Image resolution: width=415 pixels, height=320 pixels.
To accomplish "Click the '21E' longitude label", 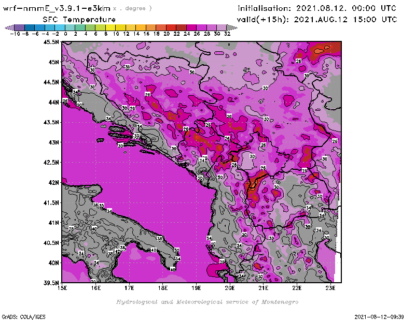I will click(264, 288).
